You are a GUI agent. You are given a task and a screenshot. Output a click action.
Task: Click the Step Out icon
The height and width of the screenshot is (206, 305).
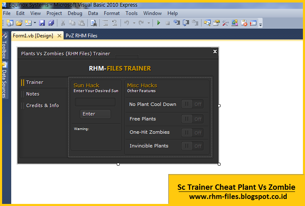pyautogui.click(x=195, y=23)
